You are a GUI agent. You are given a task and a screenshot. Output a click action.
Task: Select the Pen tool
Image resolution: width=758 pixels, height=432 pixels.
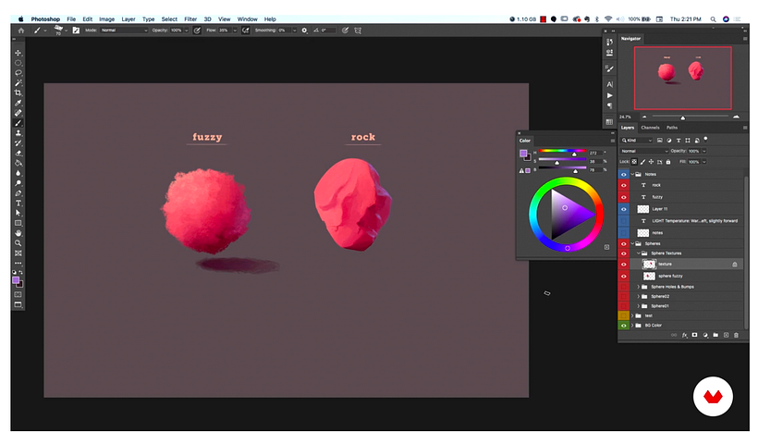coord(18,193)
